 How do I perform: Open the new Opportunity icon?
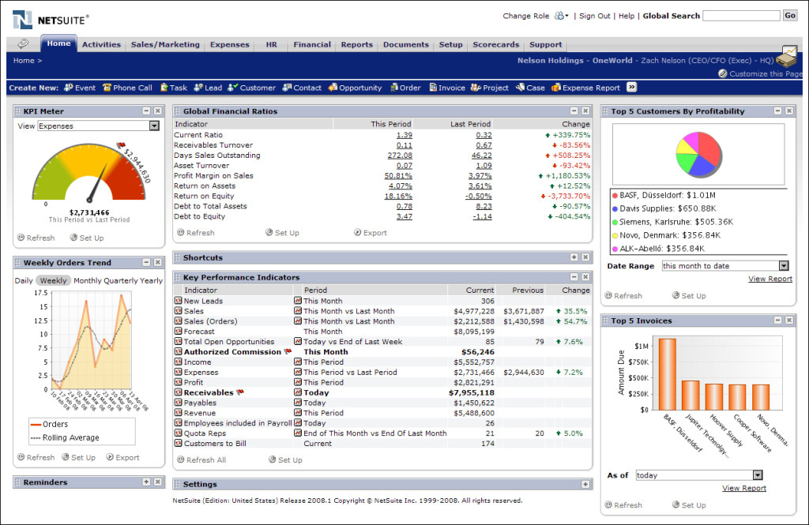(x=332, y=88)
